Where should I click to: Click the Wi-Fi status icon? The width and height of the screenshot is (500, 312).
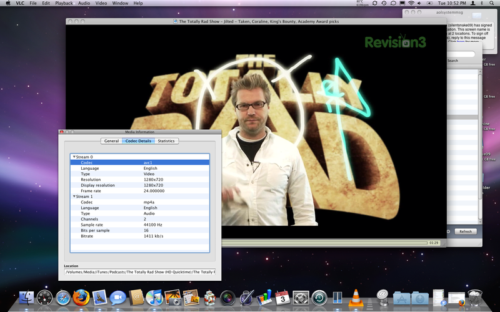click(411, 3)
